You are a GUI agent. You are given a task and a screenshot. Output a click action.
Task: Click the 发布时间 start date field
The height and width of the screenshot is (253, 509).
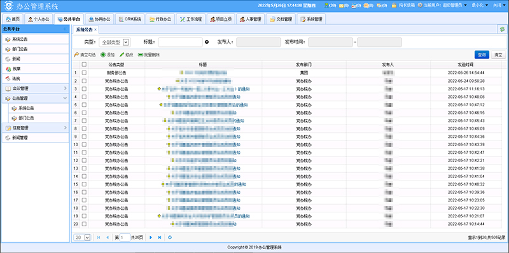pos(330,42)
